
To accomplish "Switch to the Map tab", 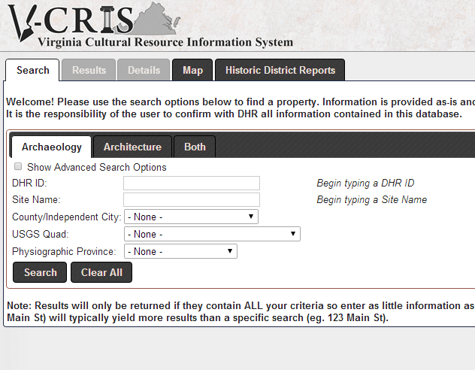I will tap(192, 70).
